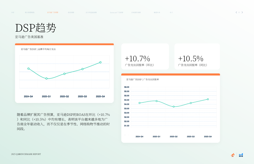Advance to next slide with right chevron
The height and width of the screenshot is (164, 254).
(242, 12)
